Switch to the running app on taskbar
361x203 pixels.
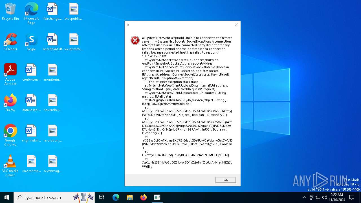(x=157, y=197)
